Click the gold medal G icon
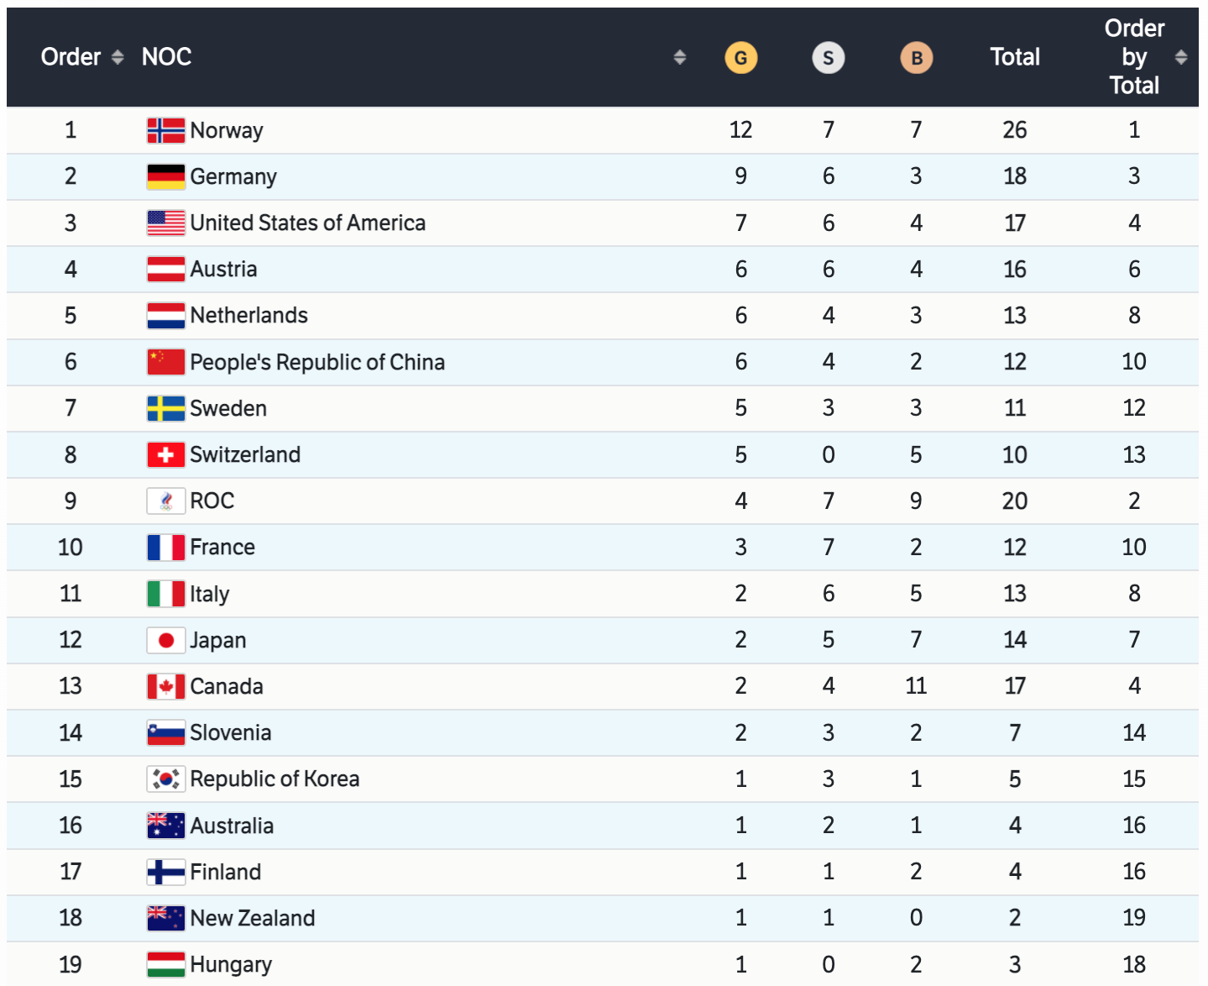Screen dimensions: 1208x986 tap(740, 58)
